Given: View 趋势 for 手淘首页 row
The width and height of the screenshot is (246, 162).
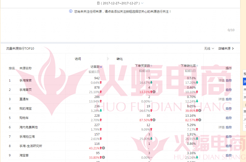Looking at the screenshot, I should [229, 90].
